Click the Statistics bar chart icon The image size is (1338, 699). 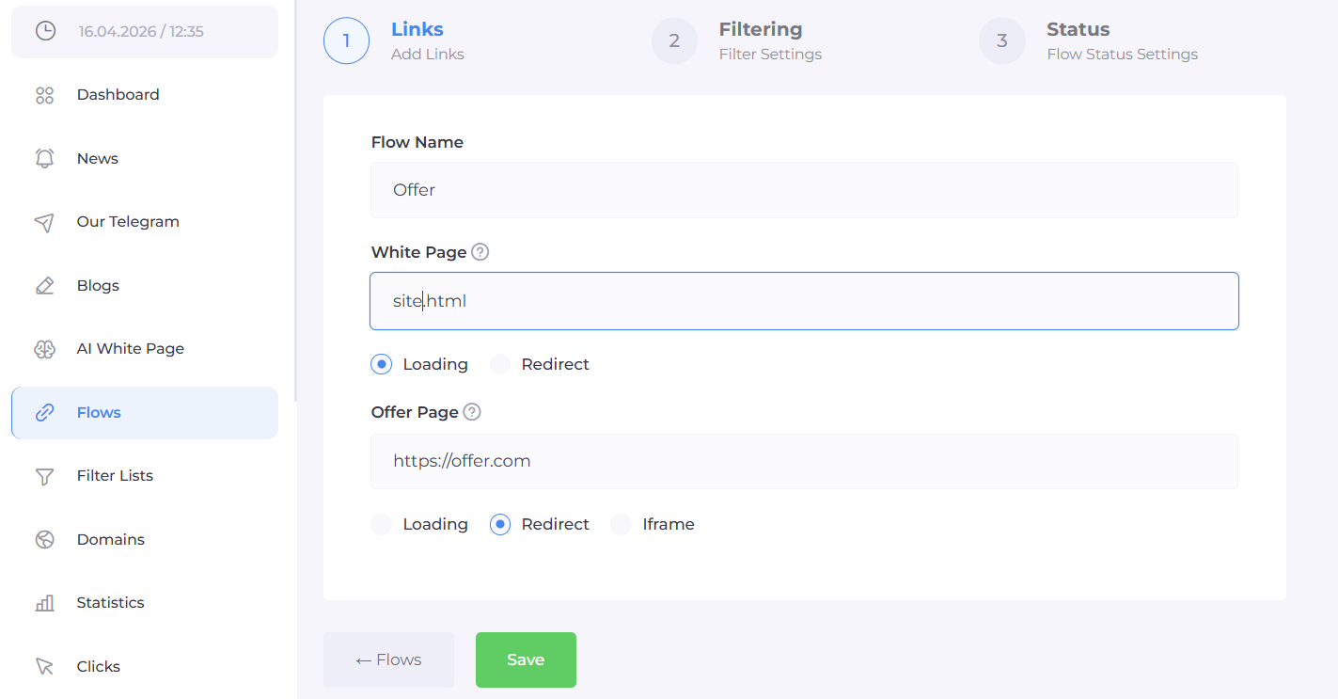tap(44, 603)
